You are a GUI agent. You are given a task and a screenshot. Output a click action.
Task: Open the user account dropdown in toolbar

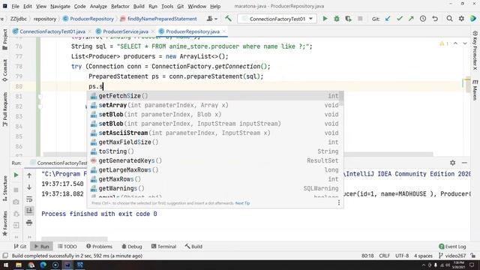click(x=211, y=19)
